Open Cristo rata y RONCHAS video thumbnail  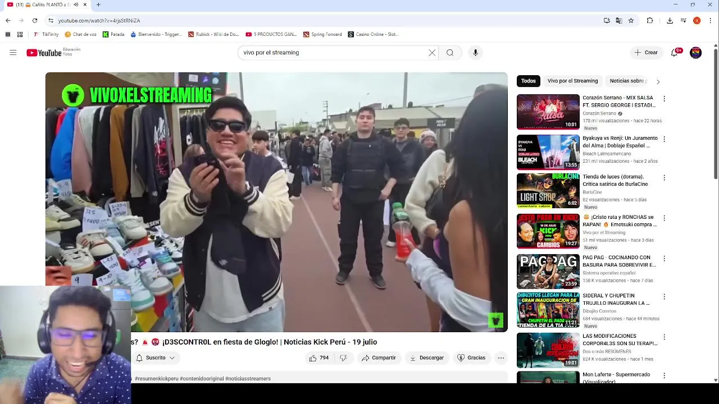coord(548,231)
